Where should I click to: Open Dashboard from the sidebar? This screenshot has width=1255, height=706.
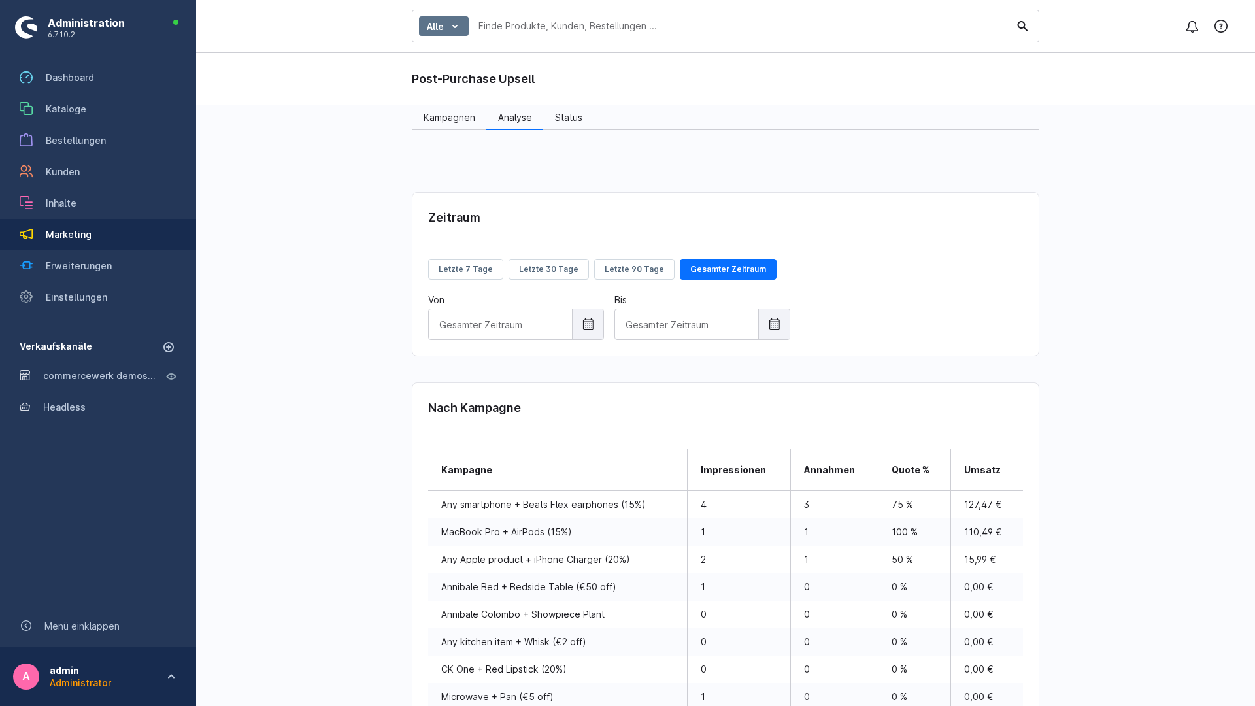point(98,78)
